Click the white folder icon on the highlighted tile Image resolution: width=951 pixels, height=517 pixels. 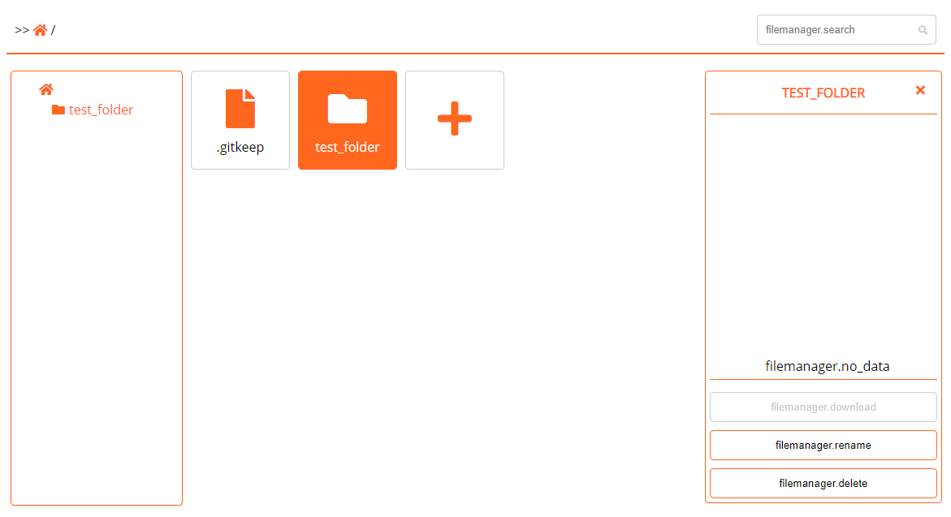(x=348, y=109)
